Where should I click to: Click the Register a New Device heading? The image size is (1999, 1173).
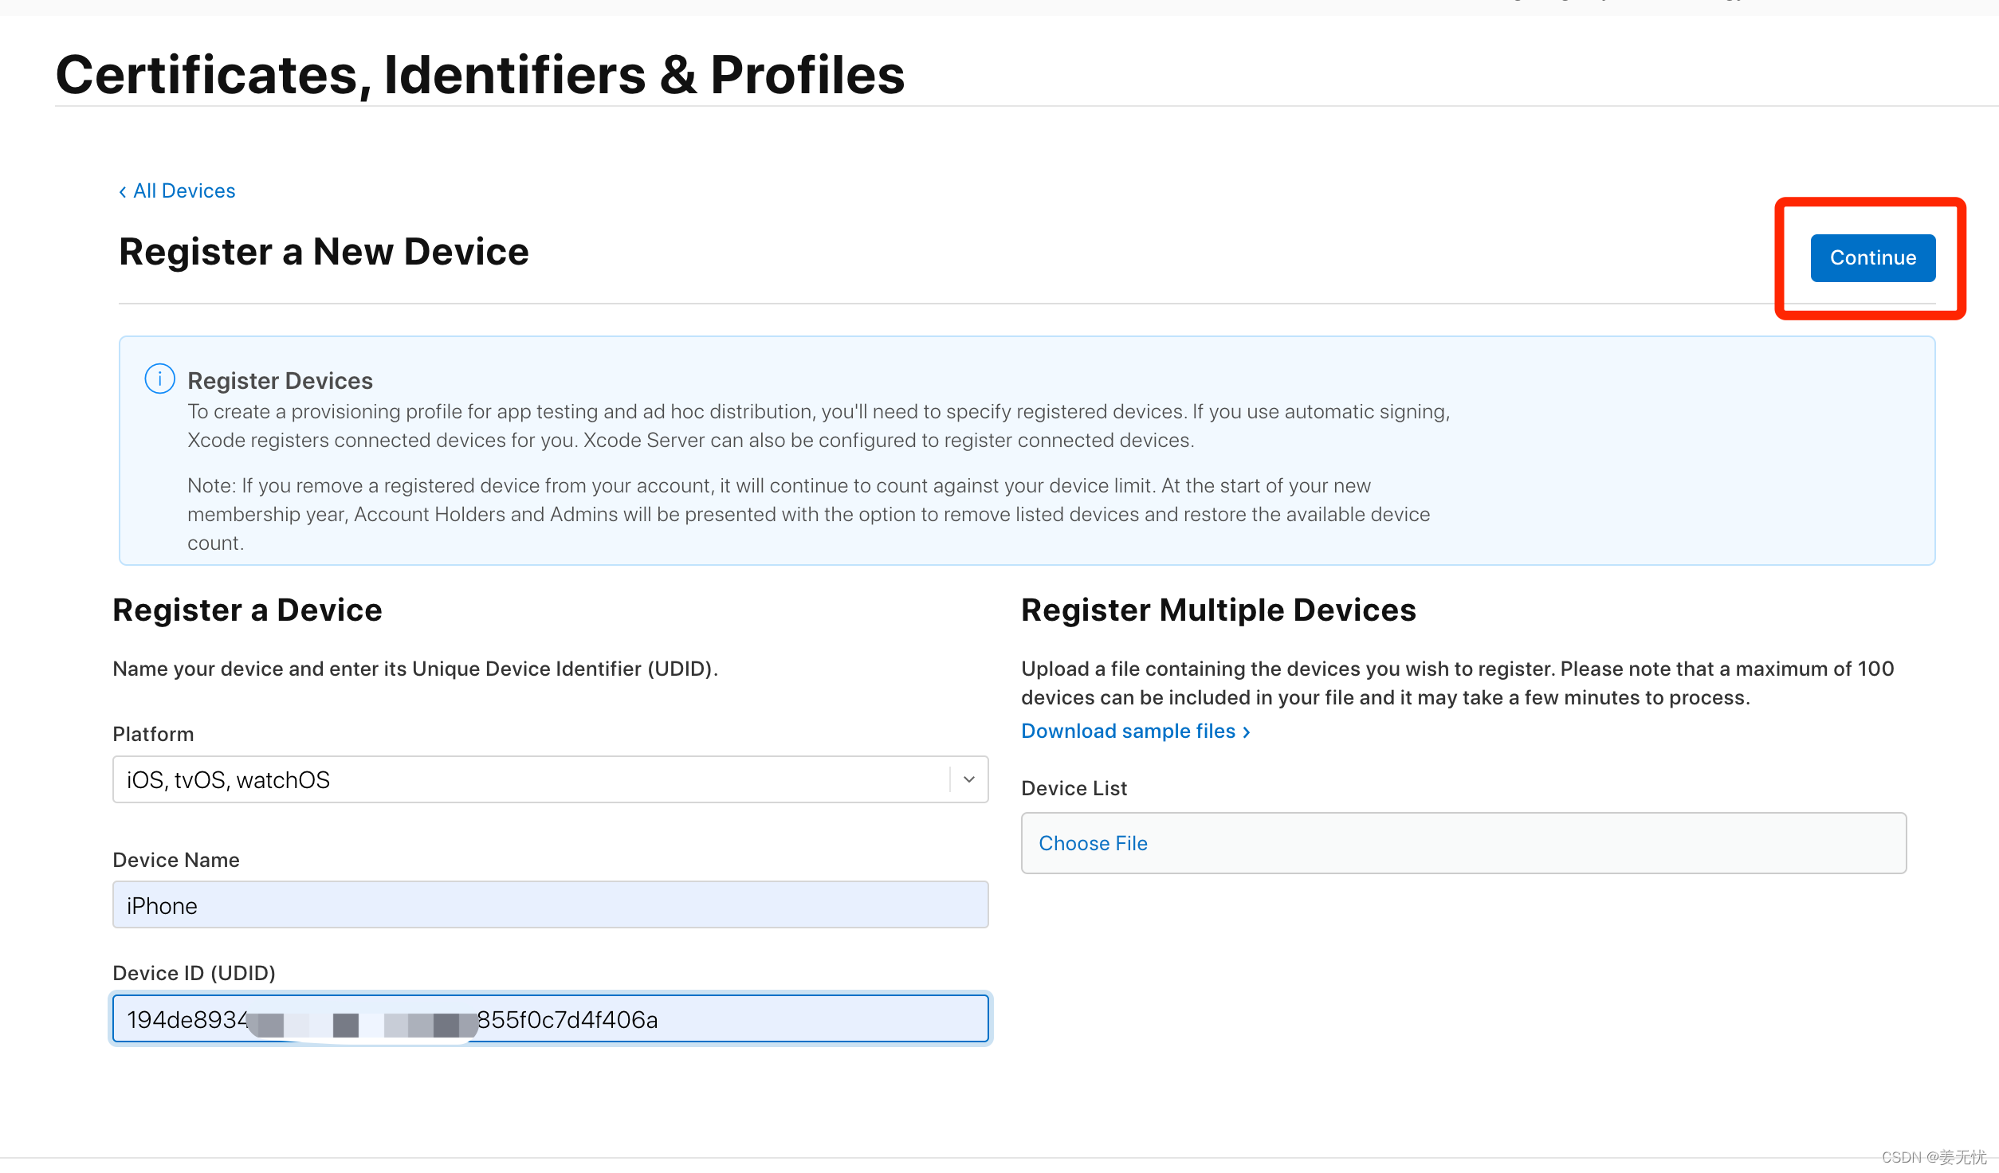324,253
